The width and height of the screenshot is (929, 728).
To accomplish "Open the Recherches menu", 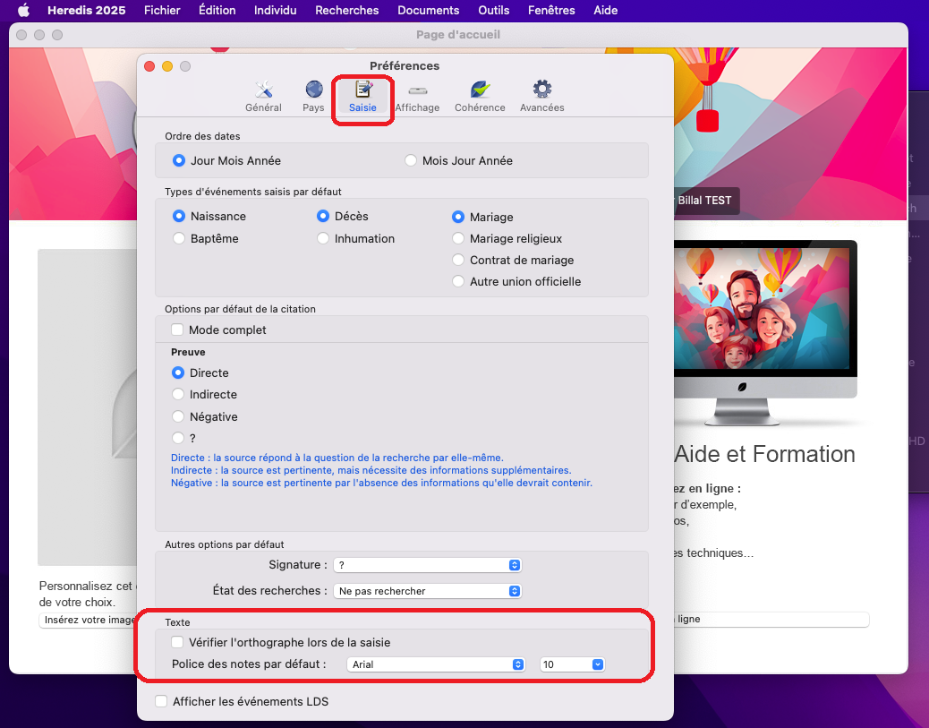I will click(346, 11).
